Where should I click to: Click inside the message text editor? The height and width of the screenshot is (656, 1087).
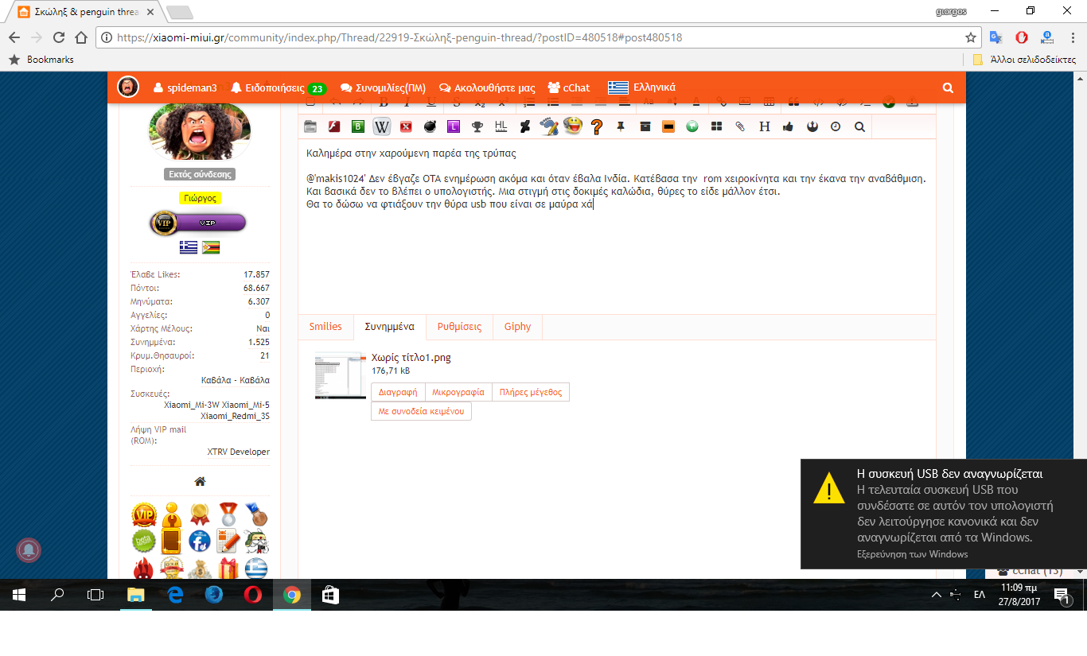[x=617, y=226]
